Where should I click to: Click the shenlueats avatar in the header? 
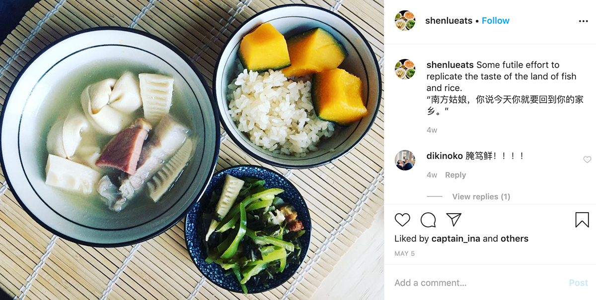[x=405, y=21]
